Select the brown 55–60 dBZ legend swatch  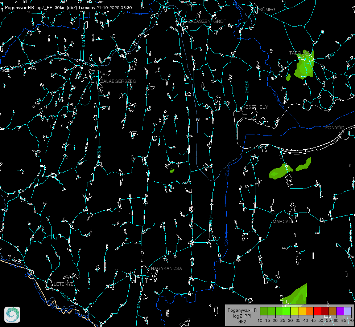click(333, 311)
